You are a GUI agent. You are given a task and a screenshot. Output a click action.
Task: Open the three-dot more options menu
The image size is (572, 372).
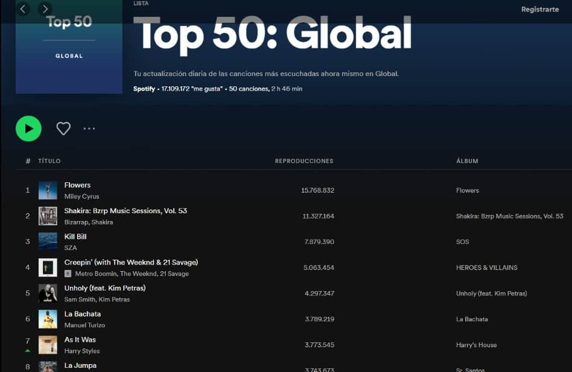[x=89, y=129]
